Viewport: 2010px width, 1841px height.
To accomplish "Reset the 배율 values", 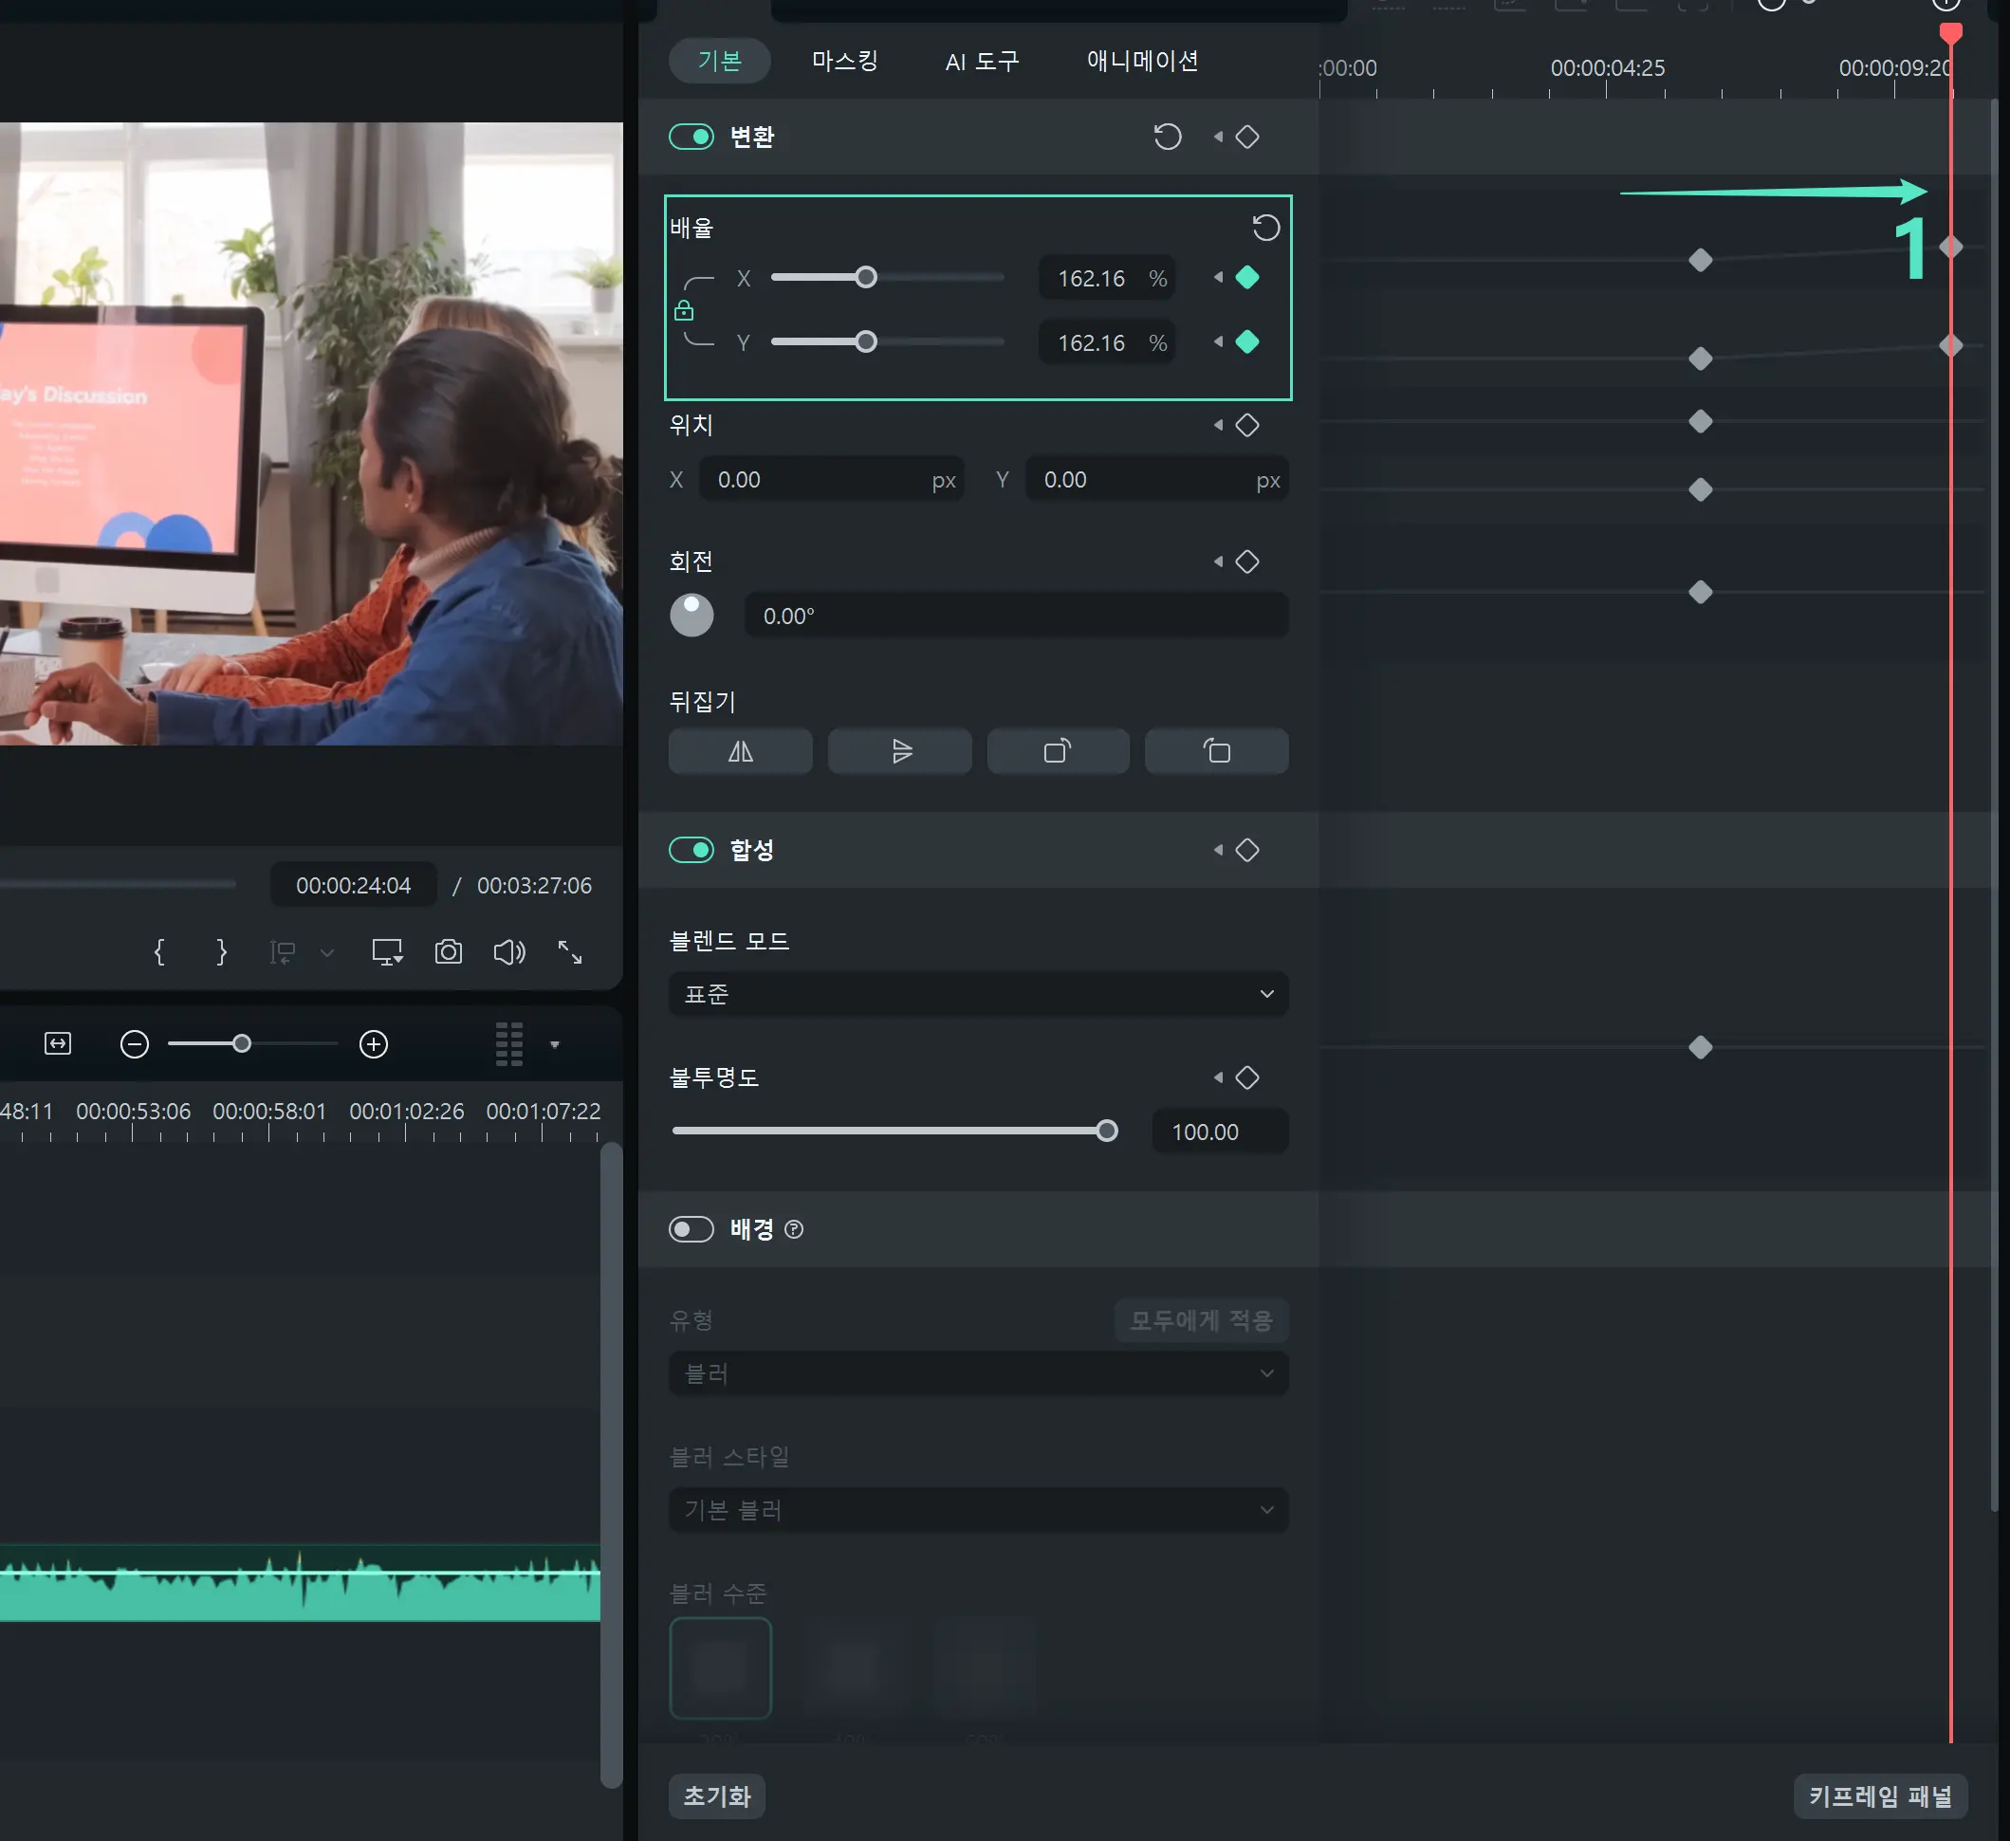I will (x=1266, y=229).
